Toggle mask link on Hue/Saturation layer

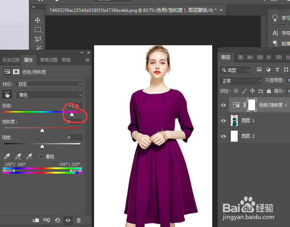(245, 105)
